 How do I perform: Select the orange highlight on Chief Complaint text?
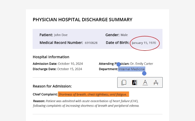93,94
